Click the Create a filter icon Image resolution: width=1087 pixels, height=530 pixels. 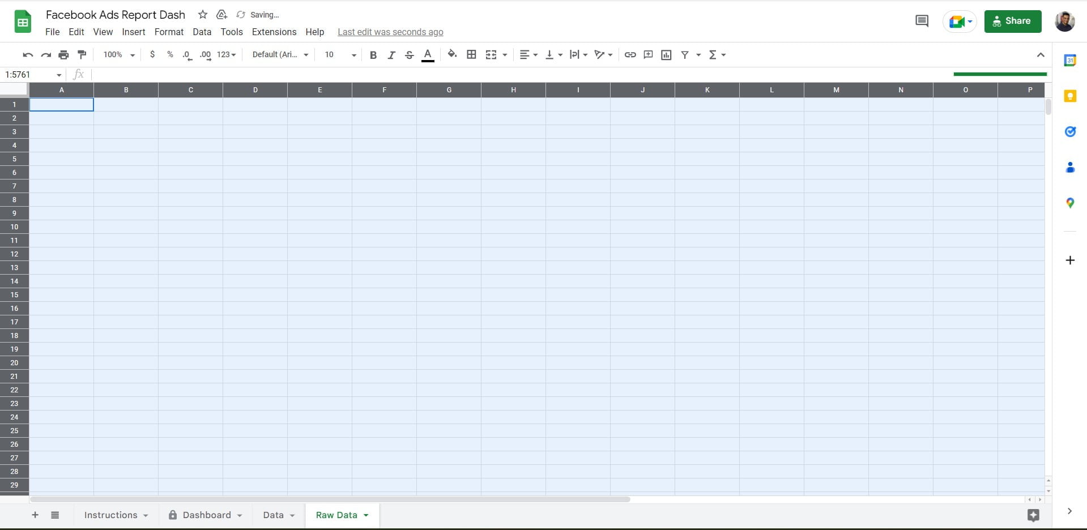pyautogui.click(x=685, y=55)
